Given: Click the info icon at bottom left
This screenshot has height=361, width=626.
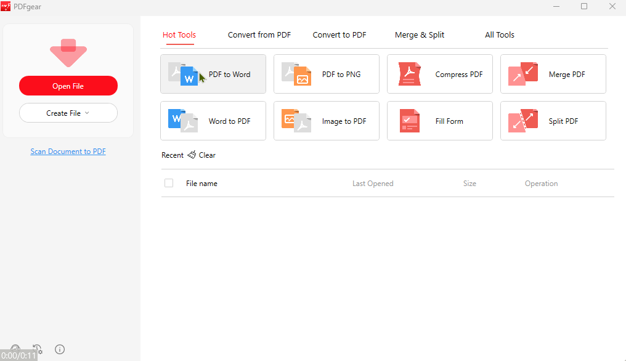Looking at the screenshot, I should [60, 349].
